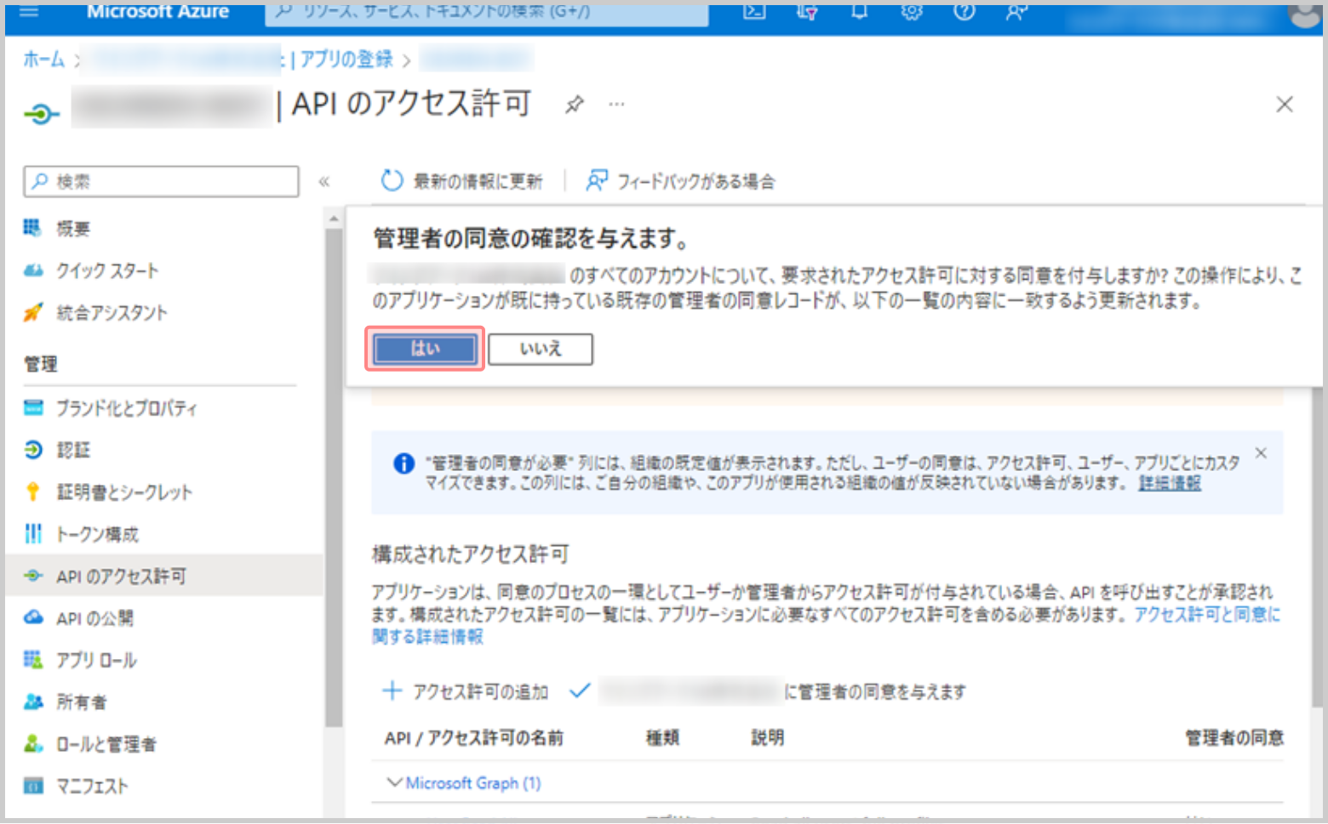
Task: Click the 最新の情報に更新 refresh icon
Action: point(392,181)
